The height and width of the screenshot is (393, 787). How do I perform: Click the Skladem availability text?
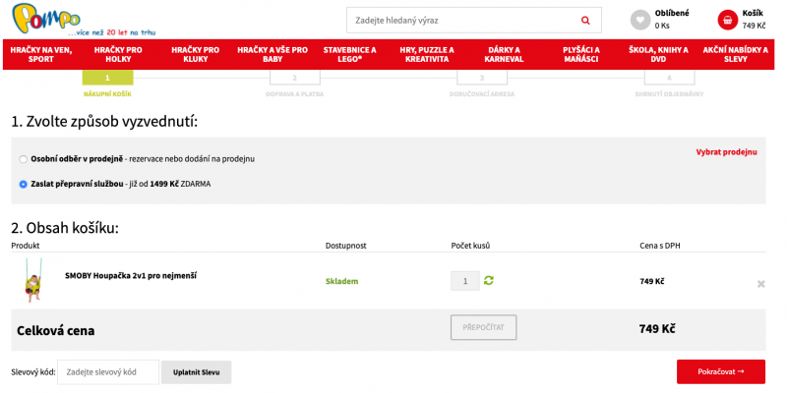(341, 281)
